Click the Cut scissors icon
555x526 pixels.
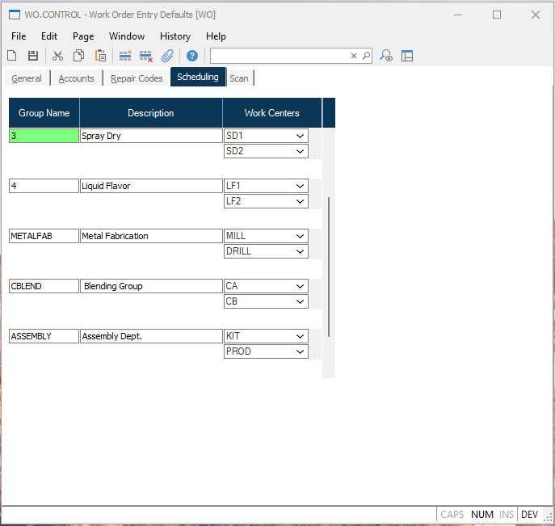57,56
